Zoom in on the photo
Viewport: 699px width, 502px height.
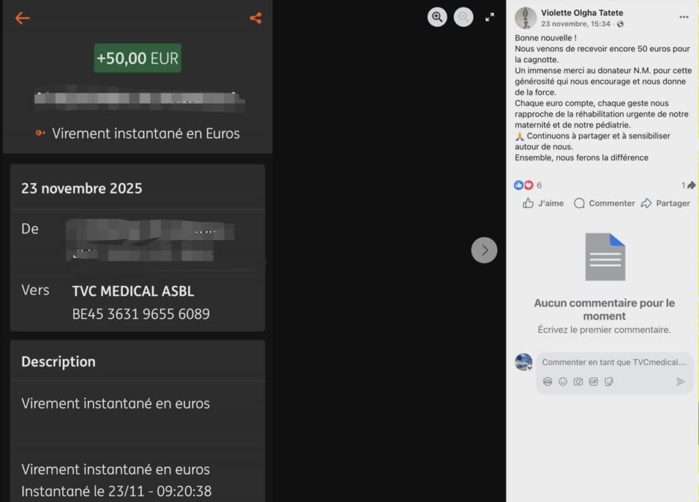pos(437,17)
